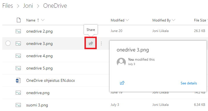Click 'You modified this' text in hover card
Viewport: 208px width, 111px height.
(x=141, y=60)
